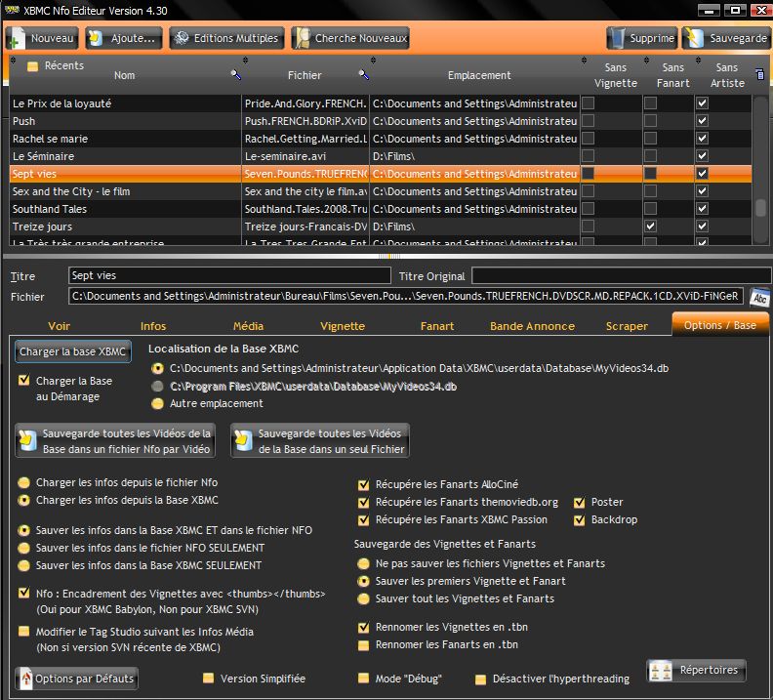Toggle the Poster checkbox
This screenshot has width=773, height=700.
tap(579, 503)
